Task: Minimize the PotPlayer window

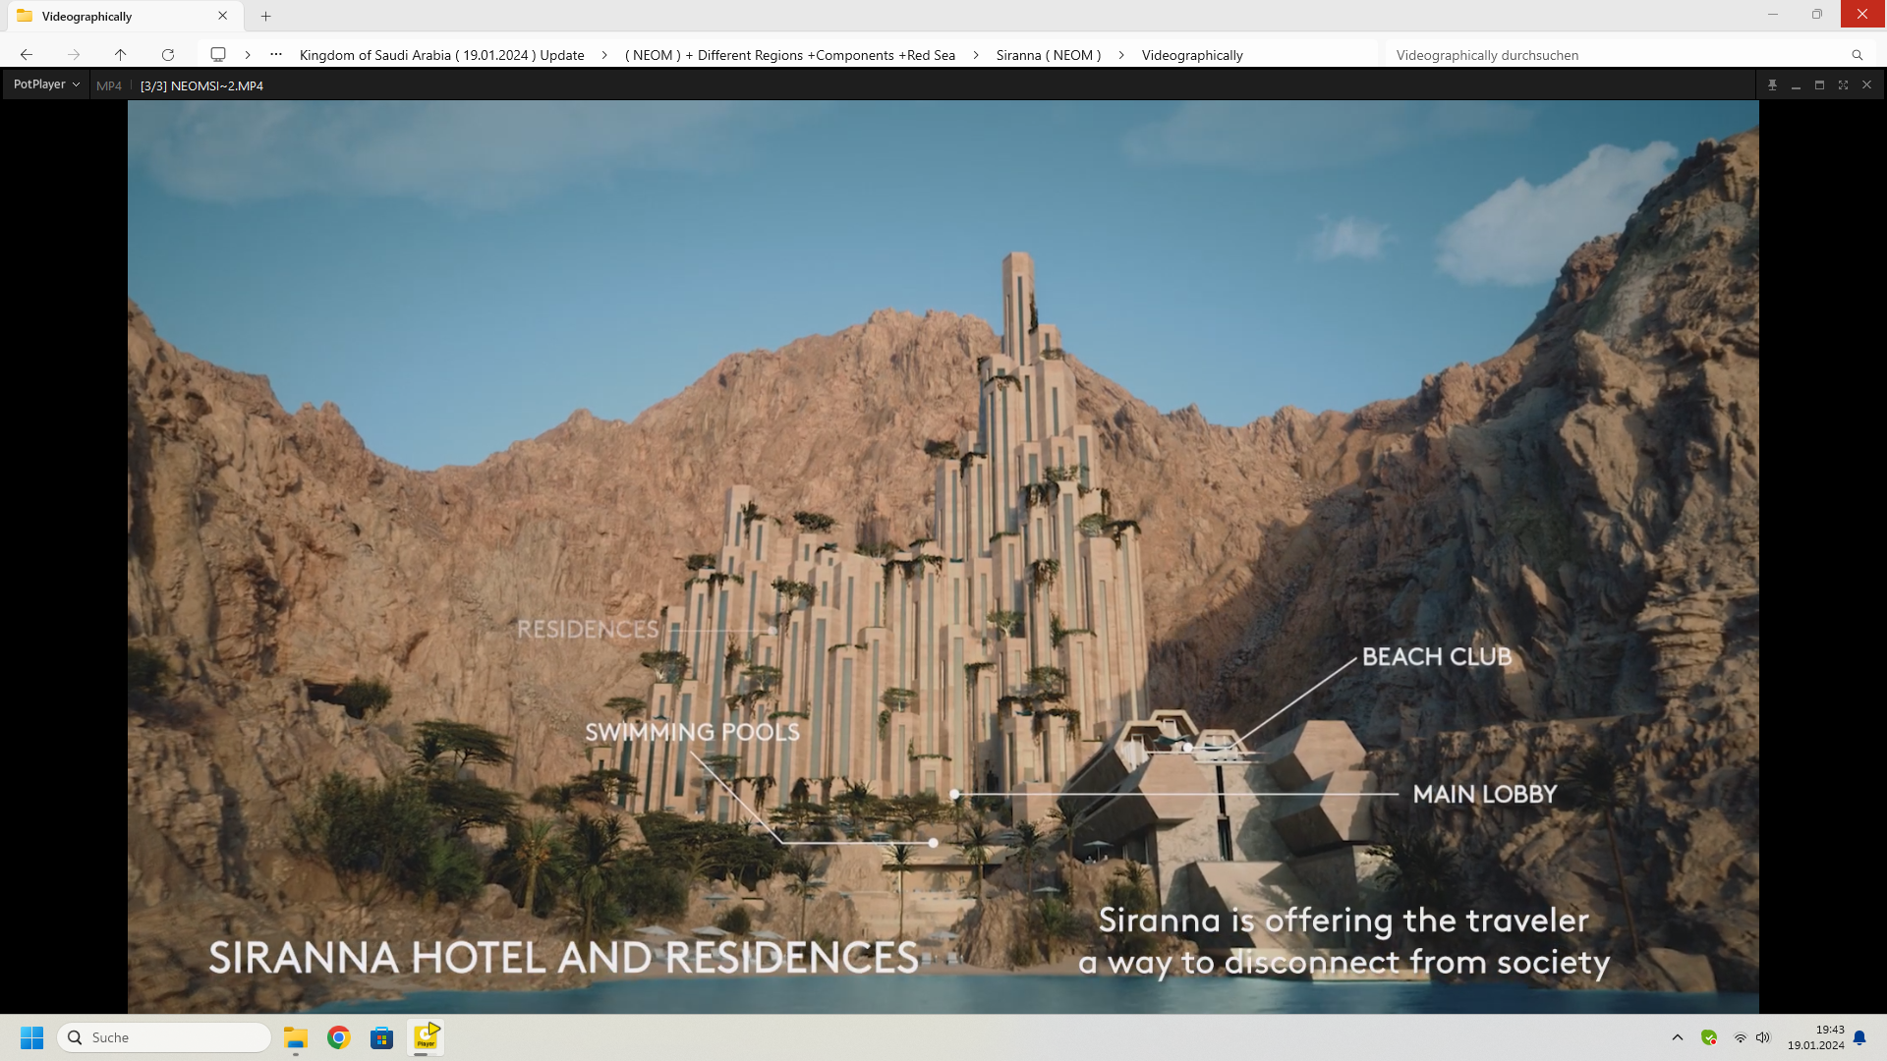Action: pyautogui.click(x=1796, y=85)
